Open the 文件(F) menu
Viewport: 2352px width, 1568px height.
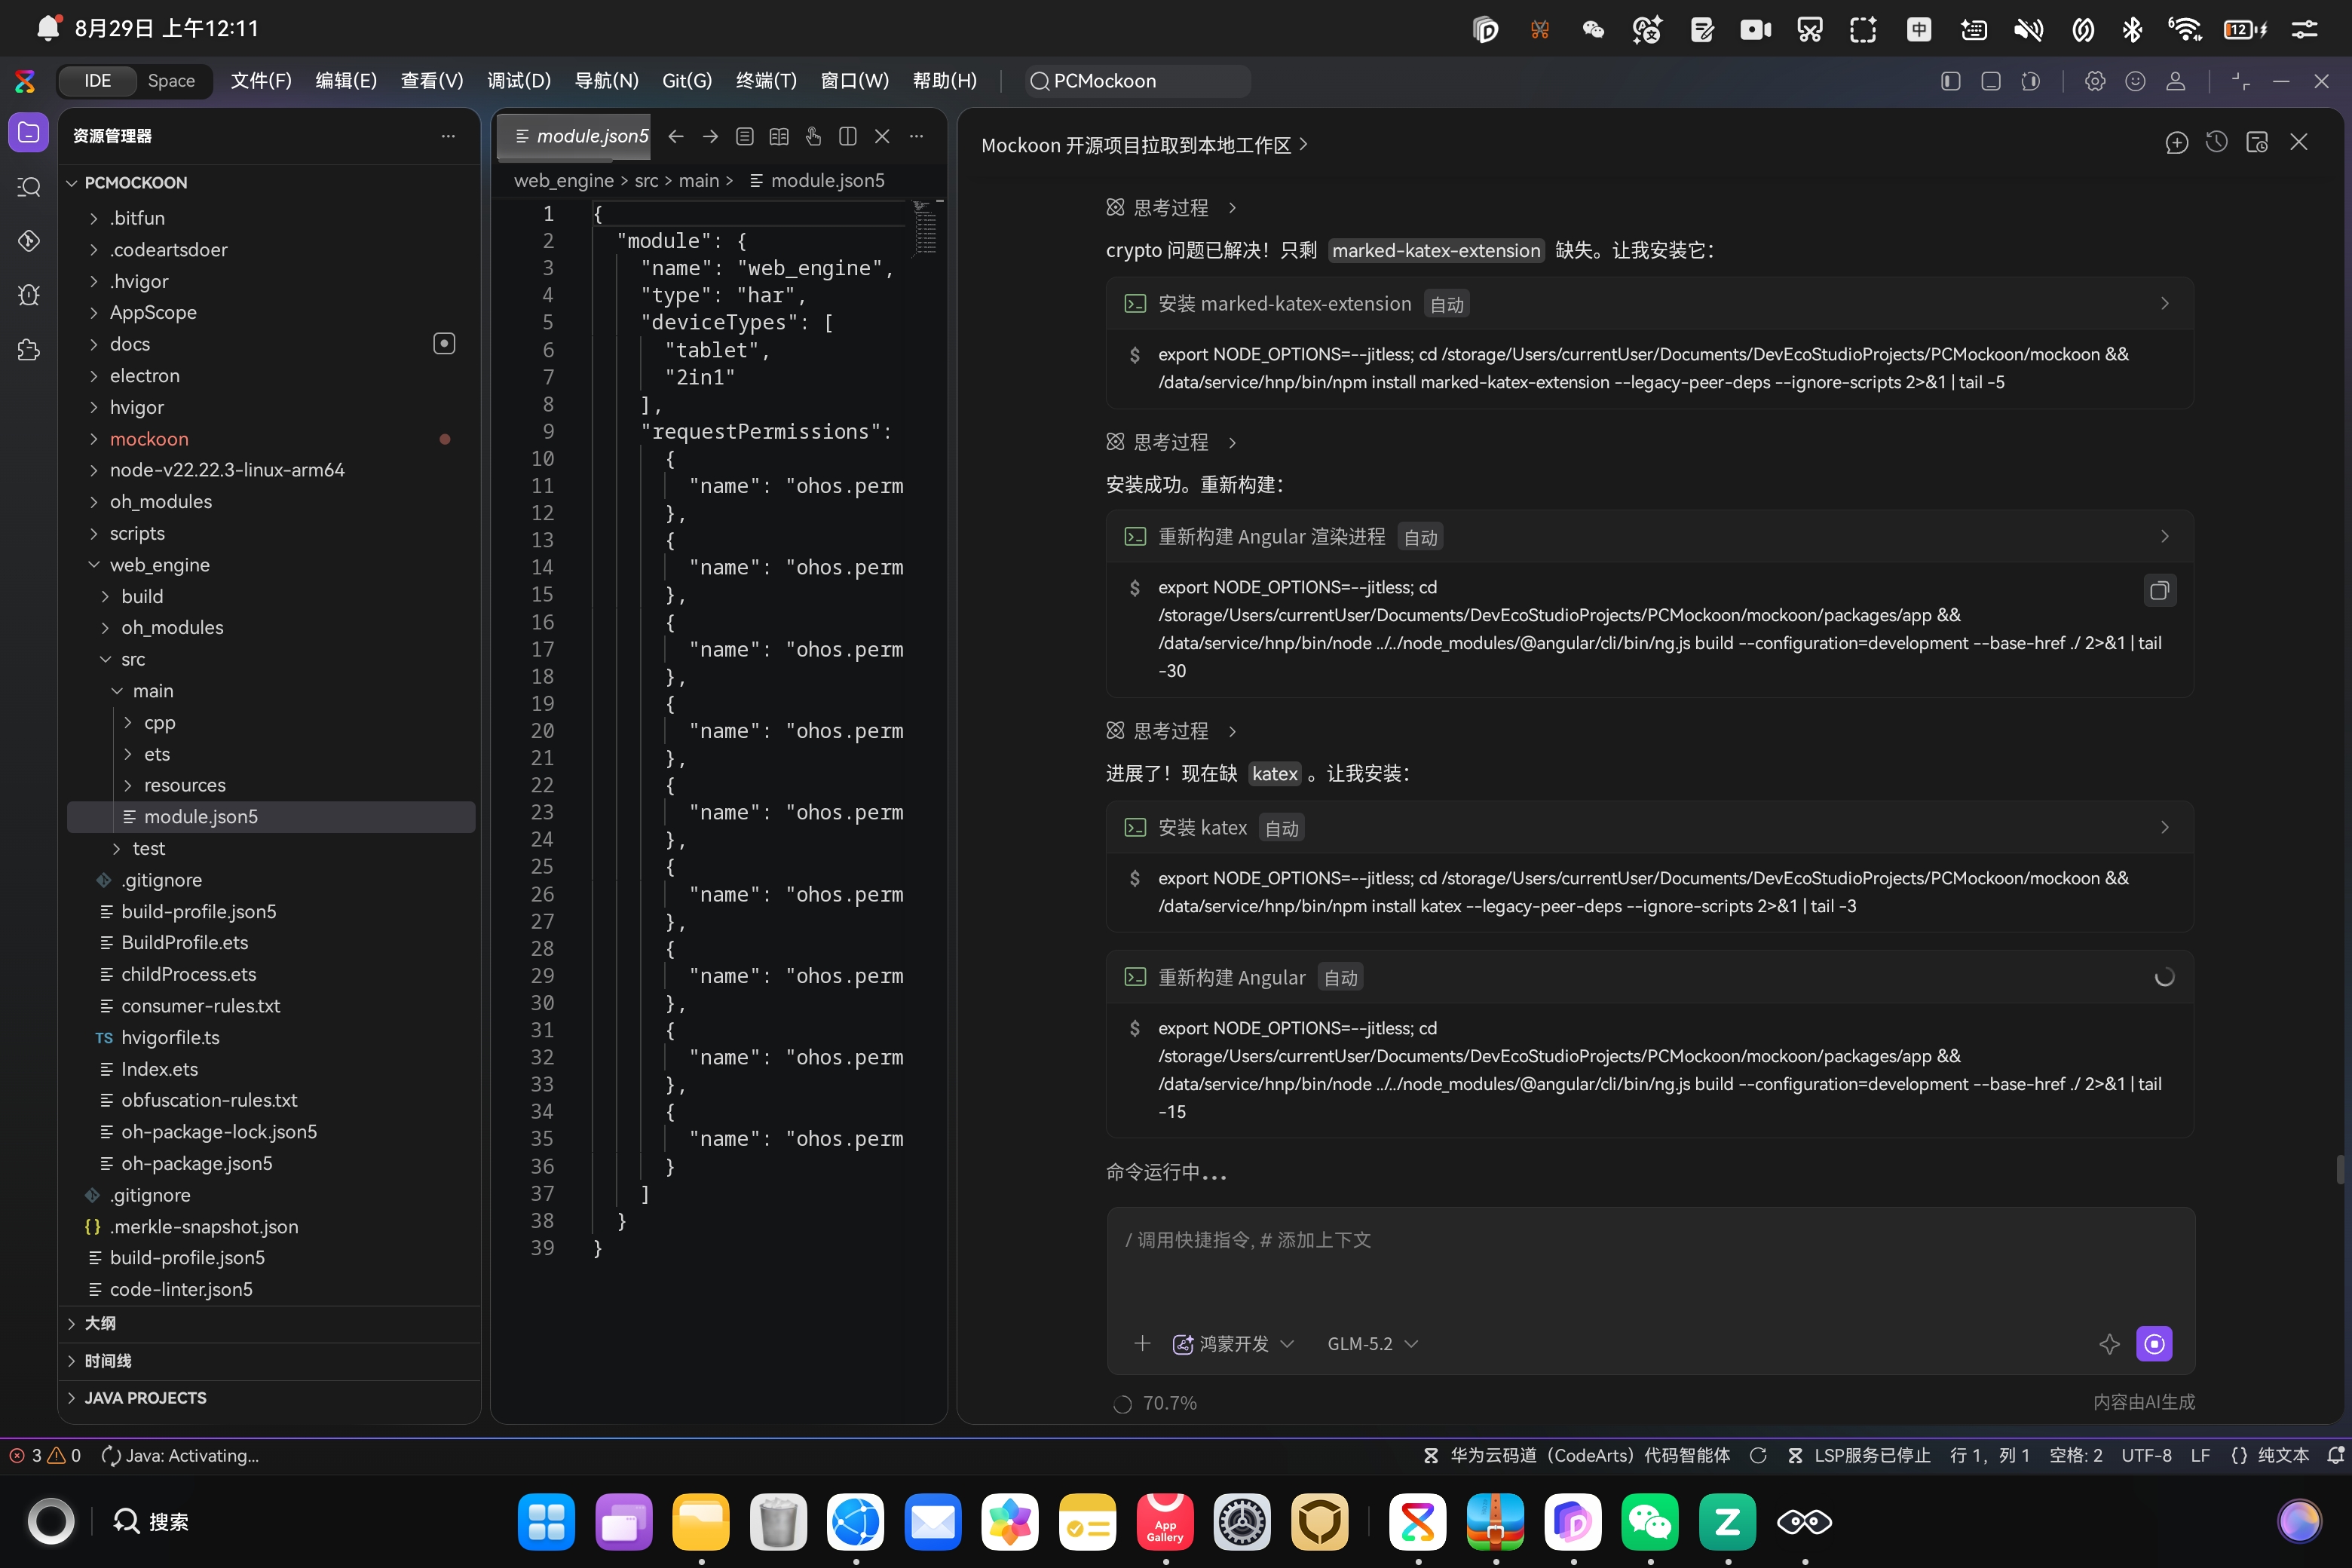coord(261,81)
